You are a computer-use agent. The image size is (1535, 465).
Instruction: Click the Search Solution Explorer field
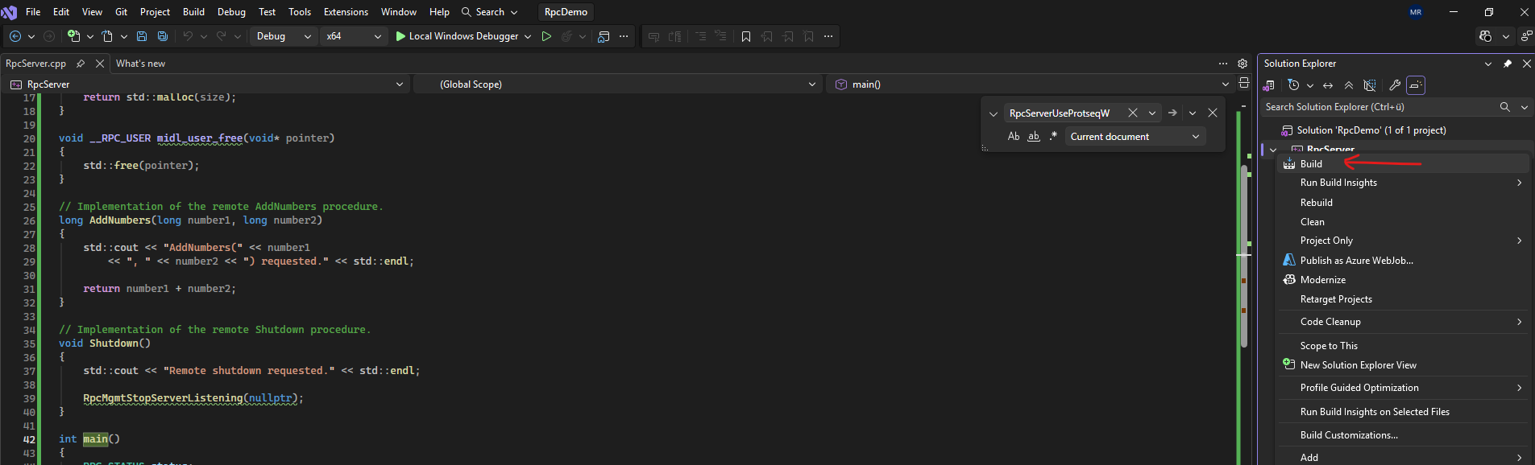coord(1379,107)
